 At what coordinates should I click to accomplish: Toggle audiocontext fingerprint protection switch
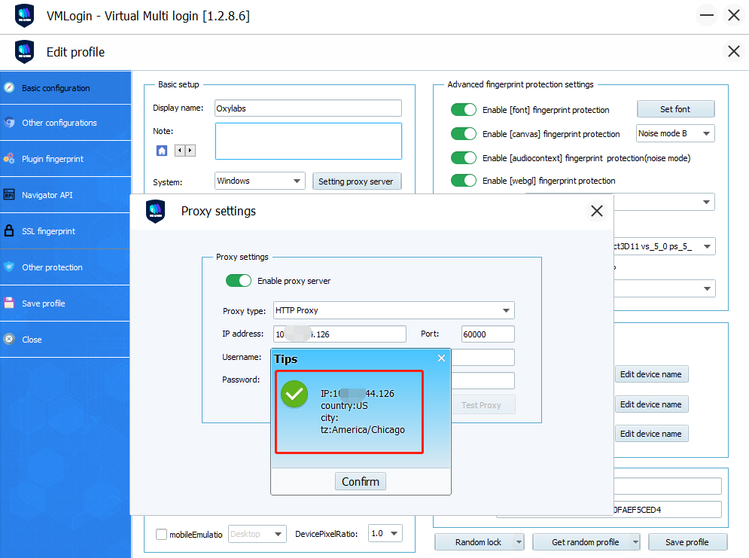pos(464,157)
